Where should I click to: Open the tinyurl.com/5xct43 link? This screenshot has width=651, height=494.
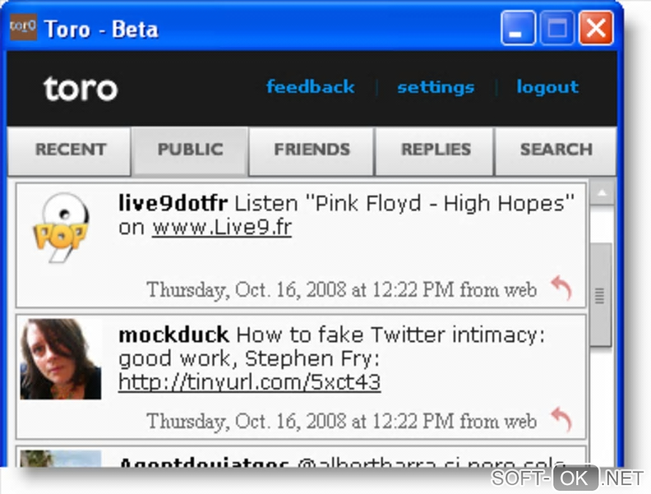coord(250,382)
